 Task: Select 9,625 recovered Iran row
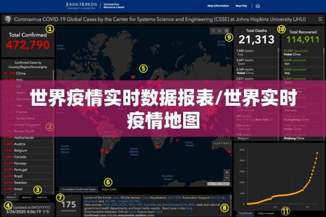(303, 62)
